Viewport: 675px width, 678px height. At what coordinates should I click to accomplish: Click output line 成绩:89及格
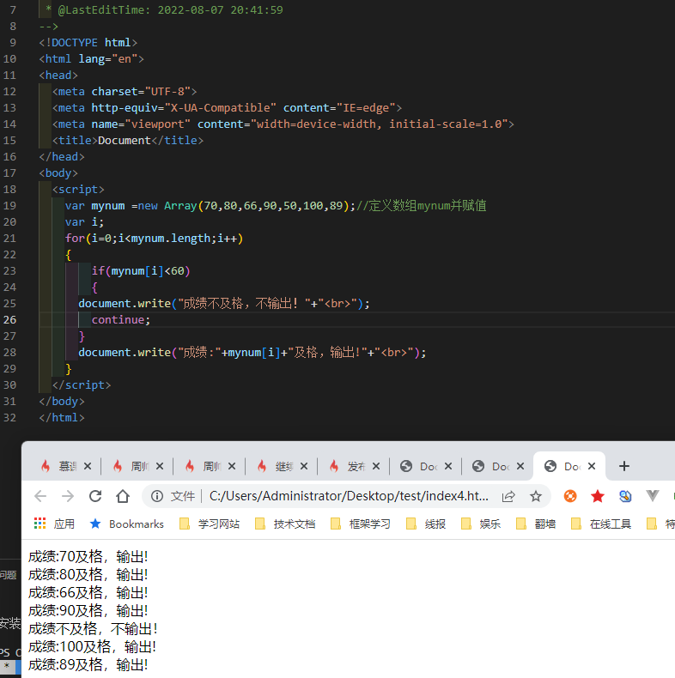coord(88,664)
